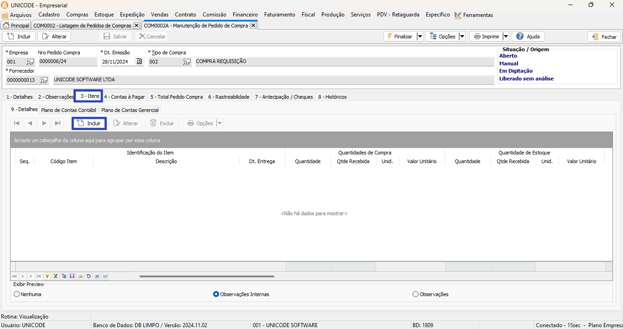Switch to the 4 - Contas à Pagar tab
Screen dimensions: 623x329
coord(124,97)
